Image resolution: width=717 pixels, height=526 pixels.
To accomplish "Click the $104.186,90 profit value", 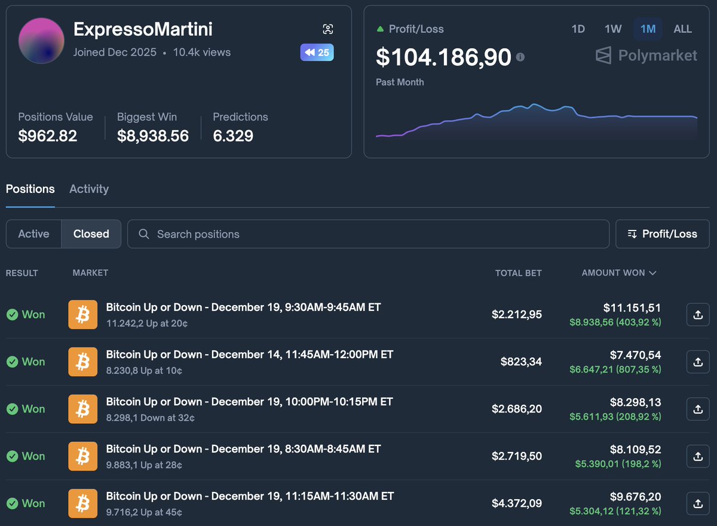I will click(x=443, y=57).
